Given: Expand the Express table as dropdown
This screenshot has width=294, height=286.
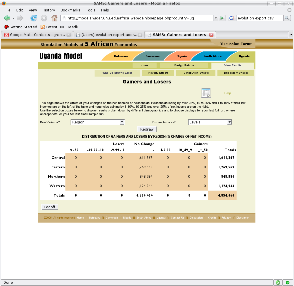Looking at the screenshot, I should [x=210, y=122].
